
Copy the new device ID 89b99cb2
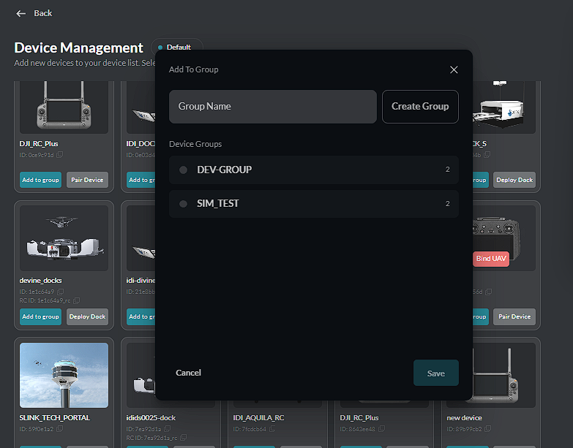click(x=488, y=429)
